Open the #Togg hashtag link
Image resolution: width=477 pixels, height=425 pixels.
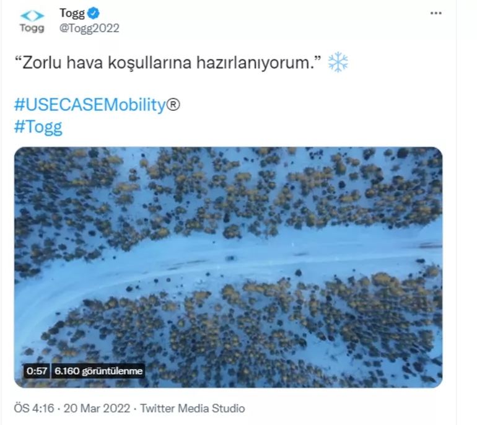(38, 126)
